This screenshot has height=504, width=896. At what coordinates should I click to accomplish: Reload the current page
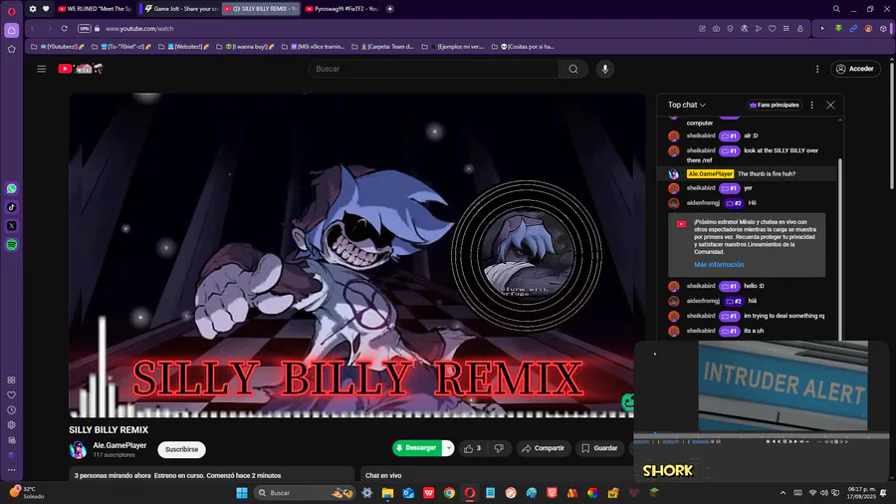(65, 29)
